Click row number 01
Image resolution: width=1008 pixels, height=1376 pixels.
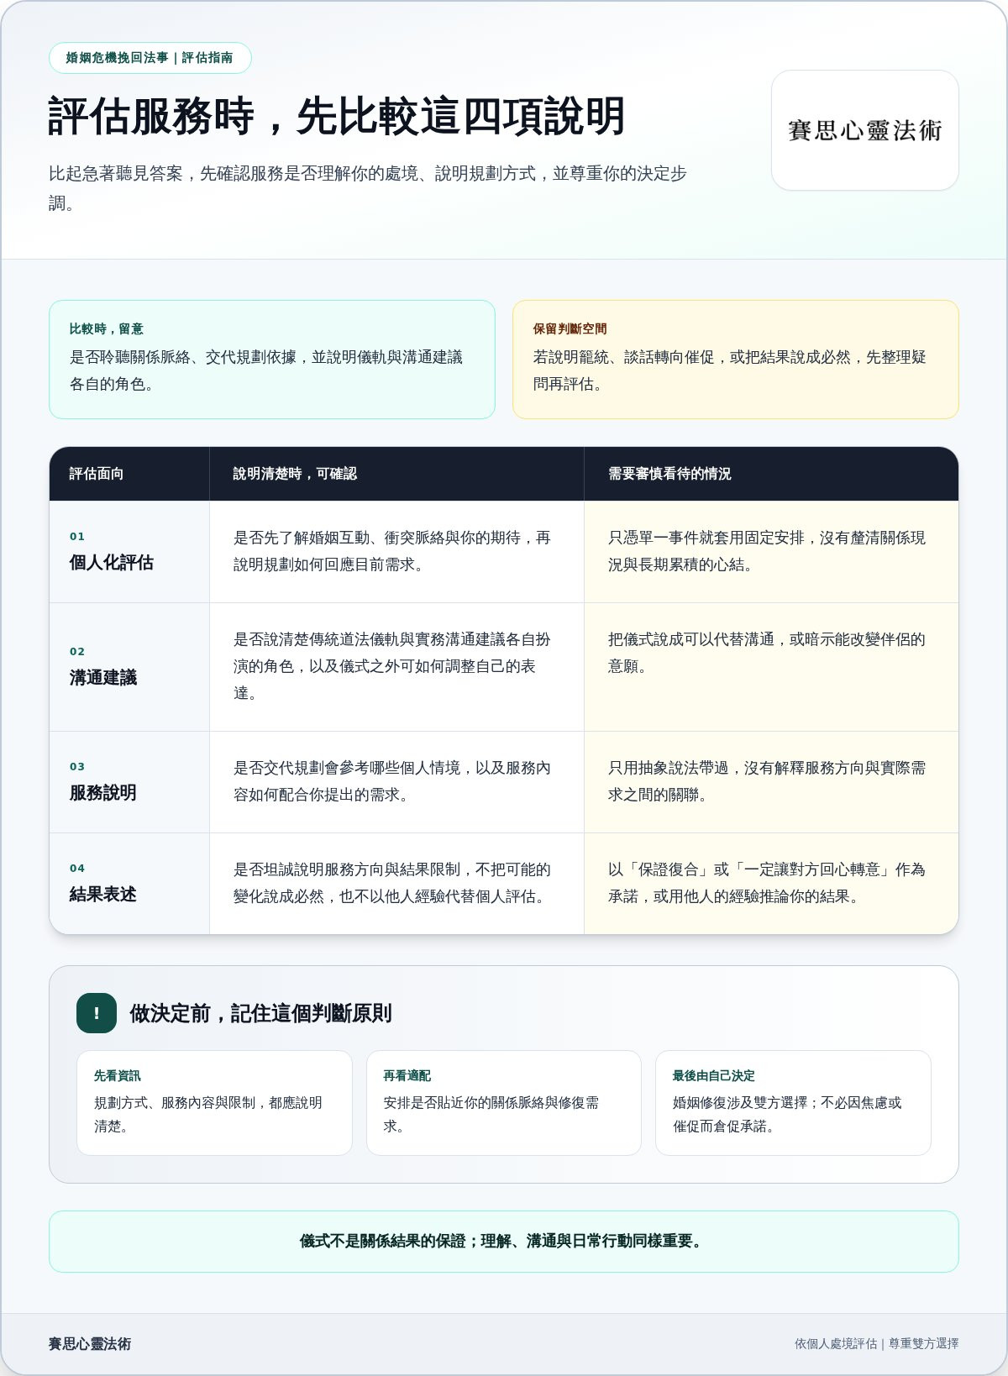tap(77, 537)
